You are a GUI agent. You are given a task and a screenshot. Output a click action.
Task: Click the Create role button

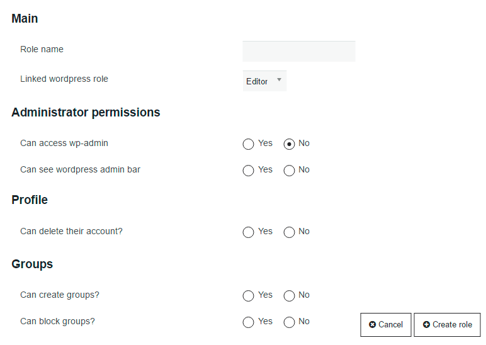coord(447,325)
